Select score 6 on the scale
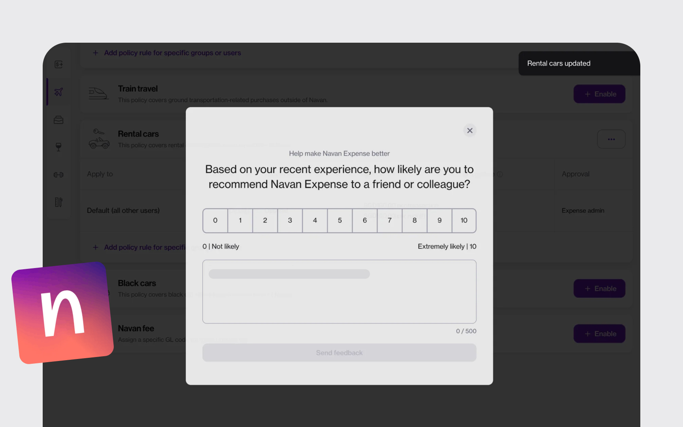The image size is (683, 427). (365, 221)
